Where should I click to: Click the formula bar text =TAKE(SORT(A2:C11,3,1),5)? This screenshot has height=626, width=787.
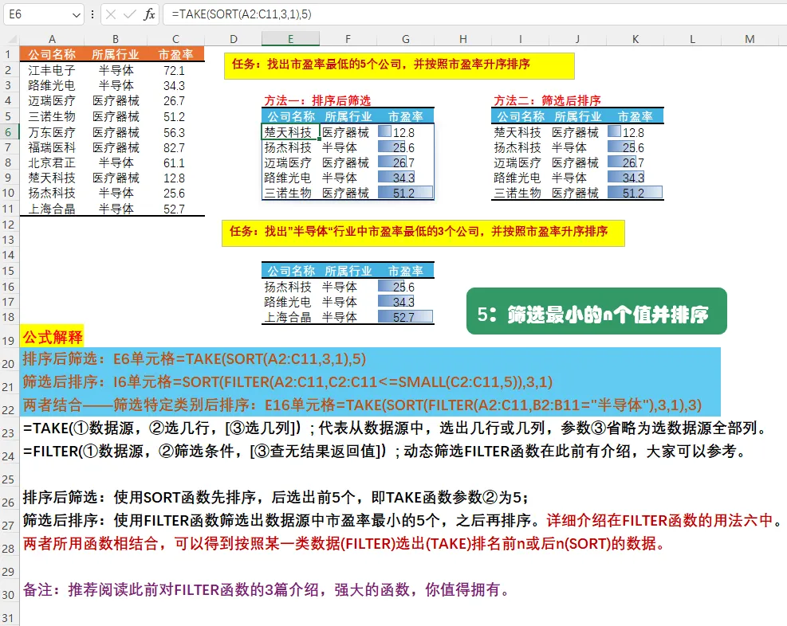click(242, 14)
